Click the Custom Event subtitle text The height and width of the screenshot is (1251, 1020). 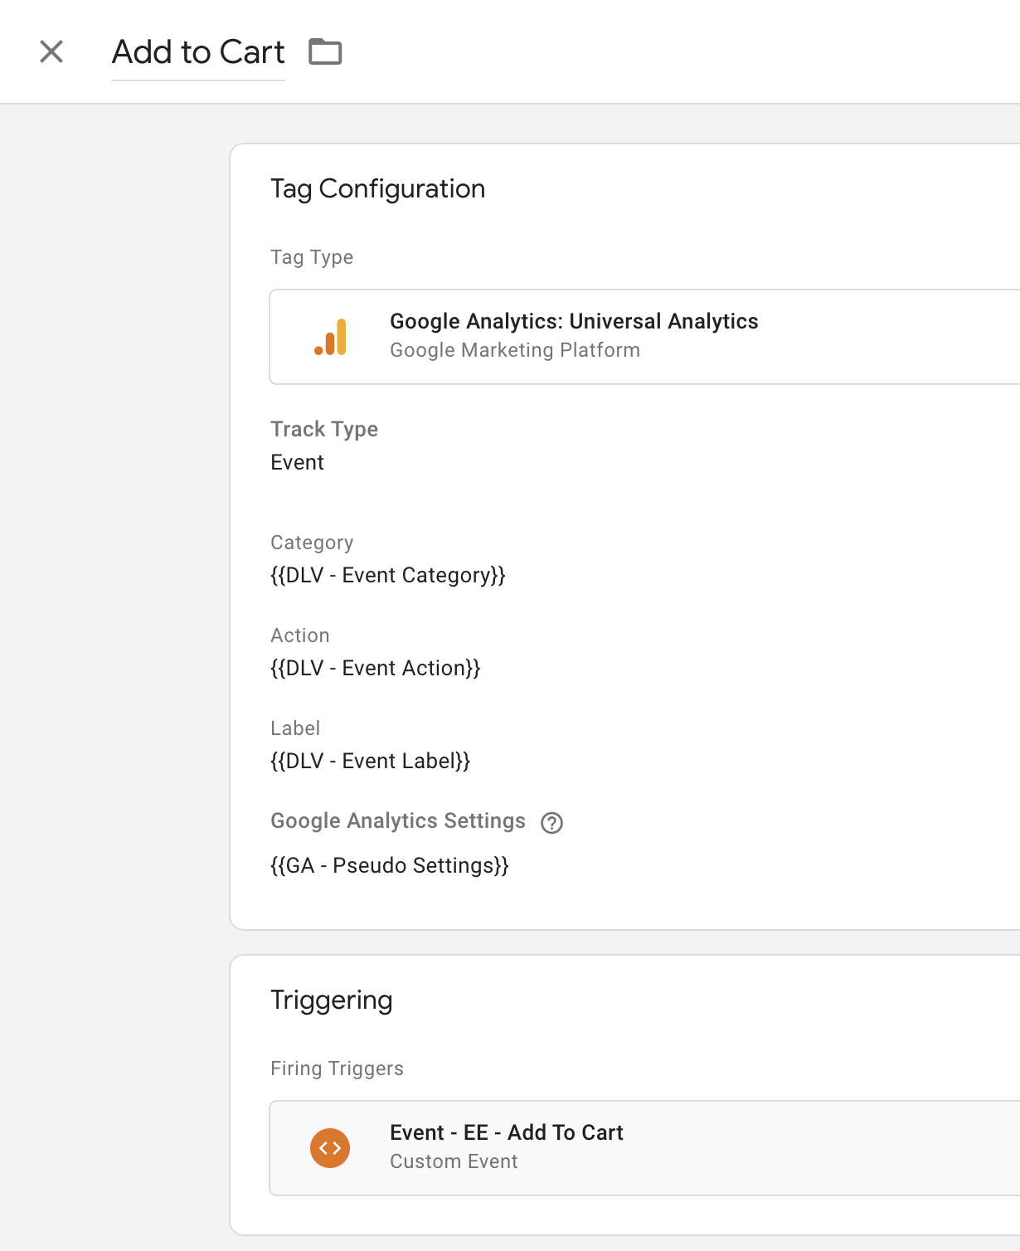(454, 1161)
